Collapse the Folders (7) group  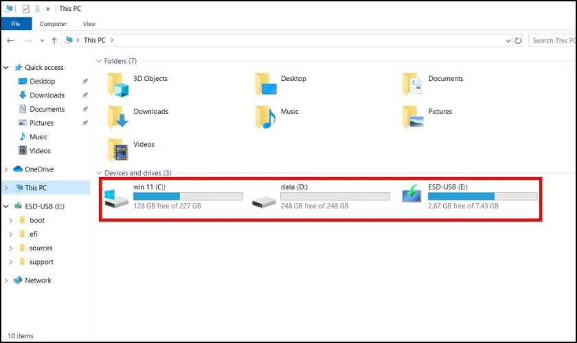click(100, 61)
